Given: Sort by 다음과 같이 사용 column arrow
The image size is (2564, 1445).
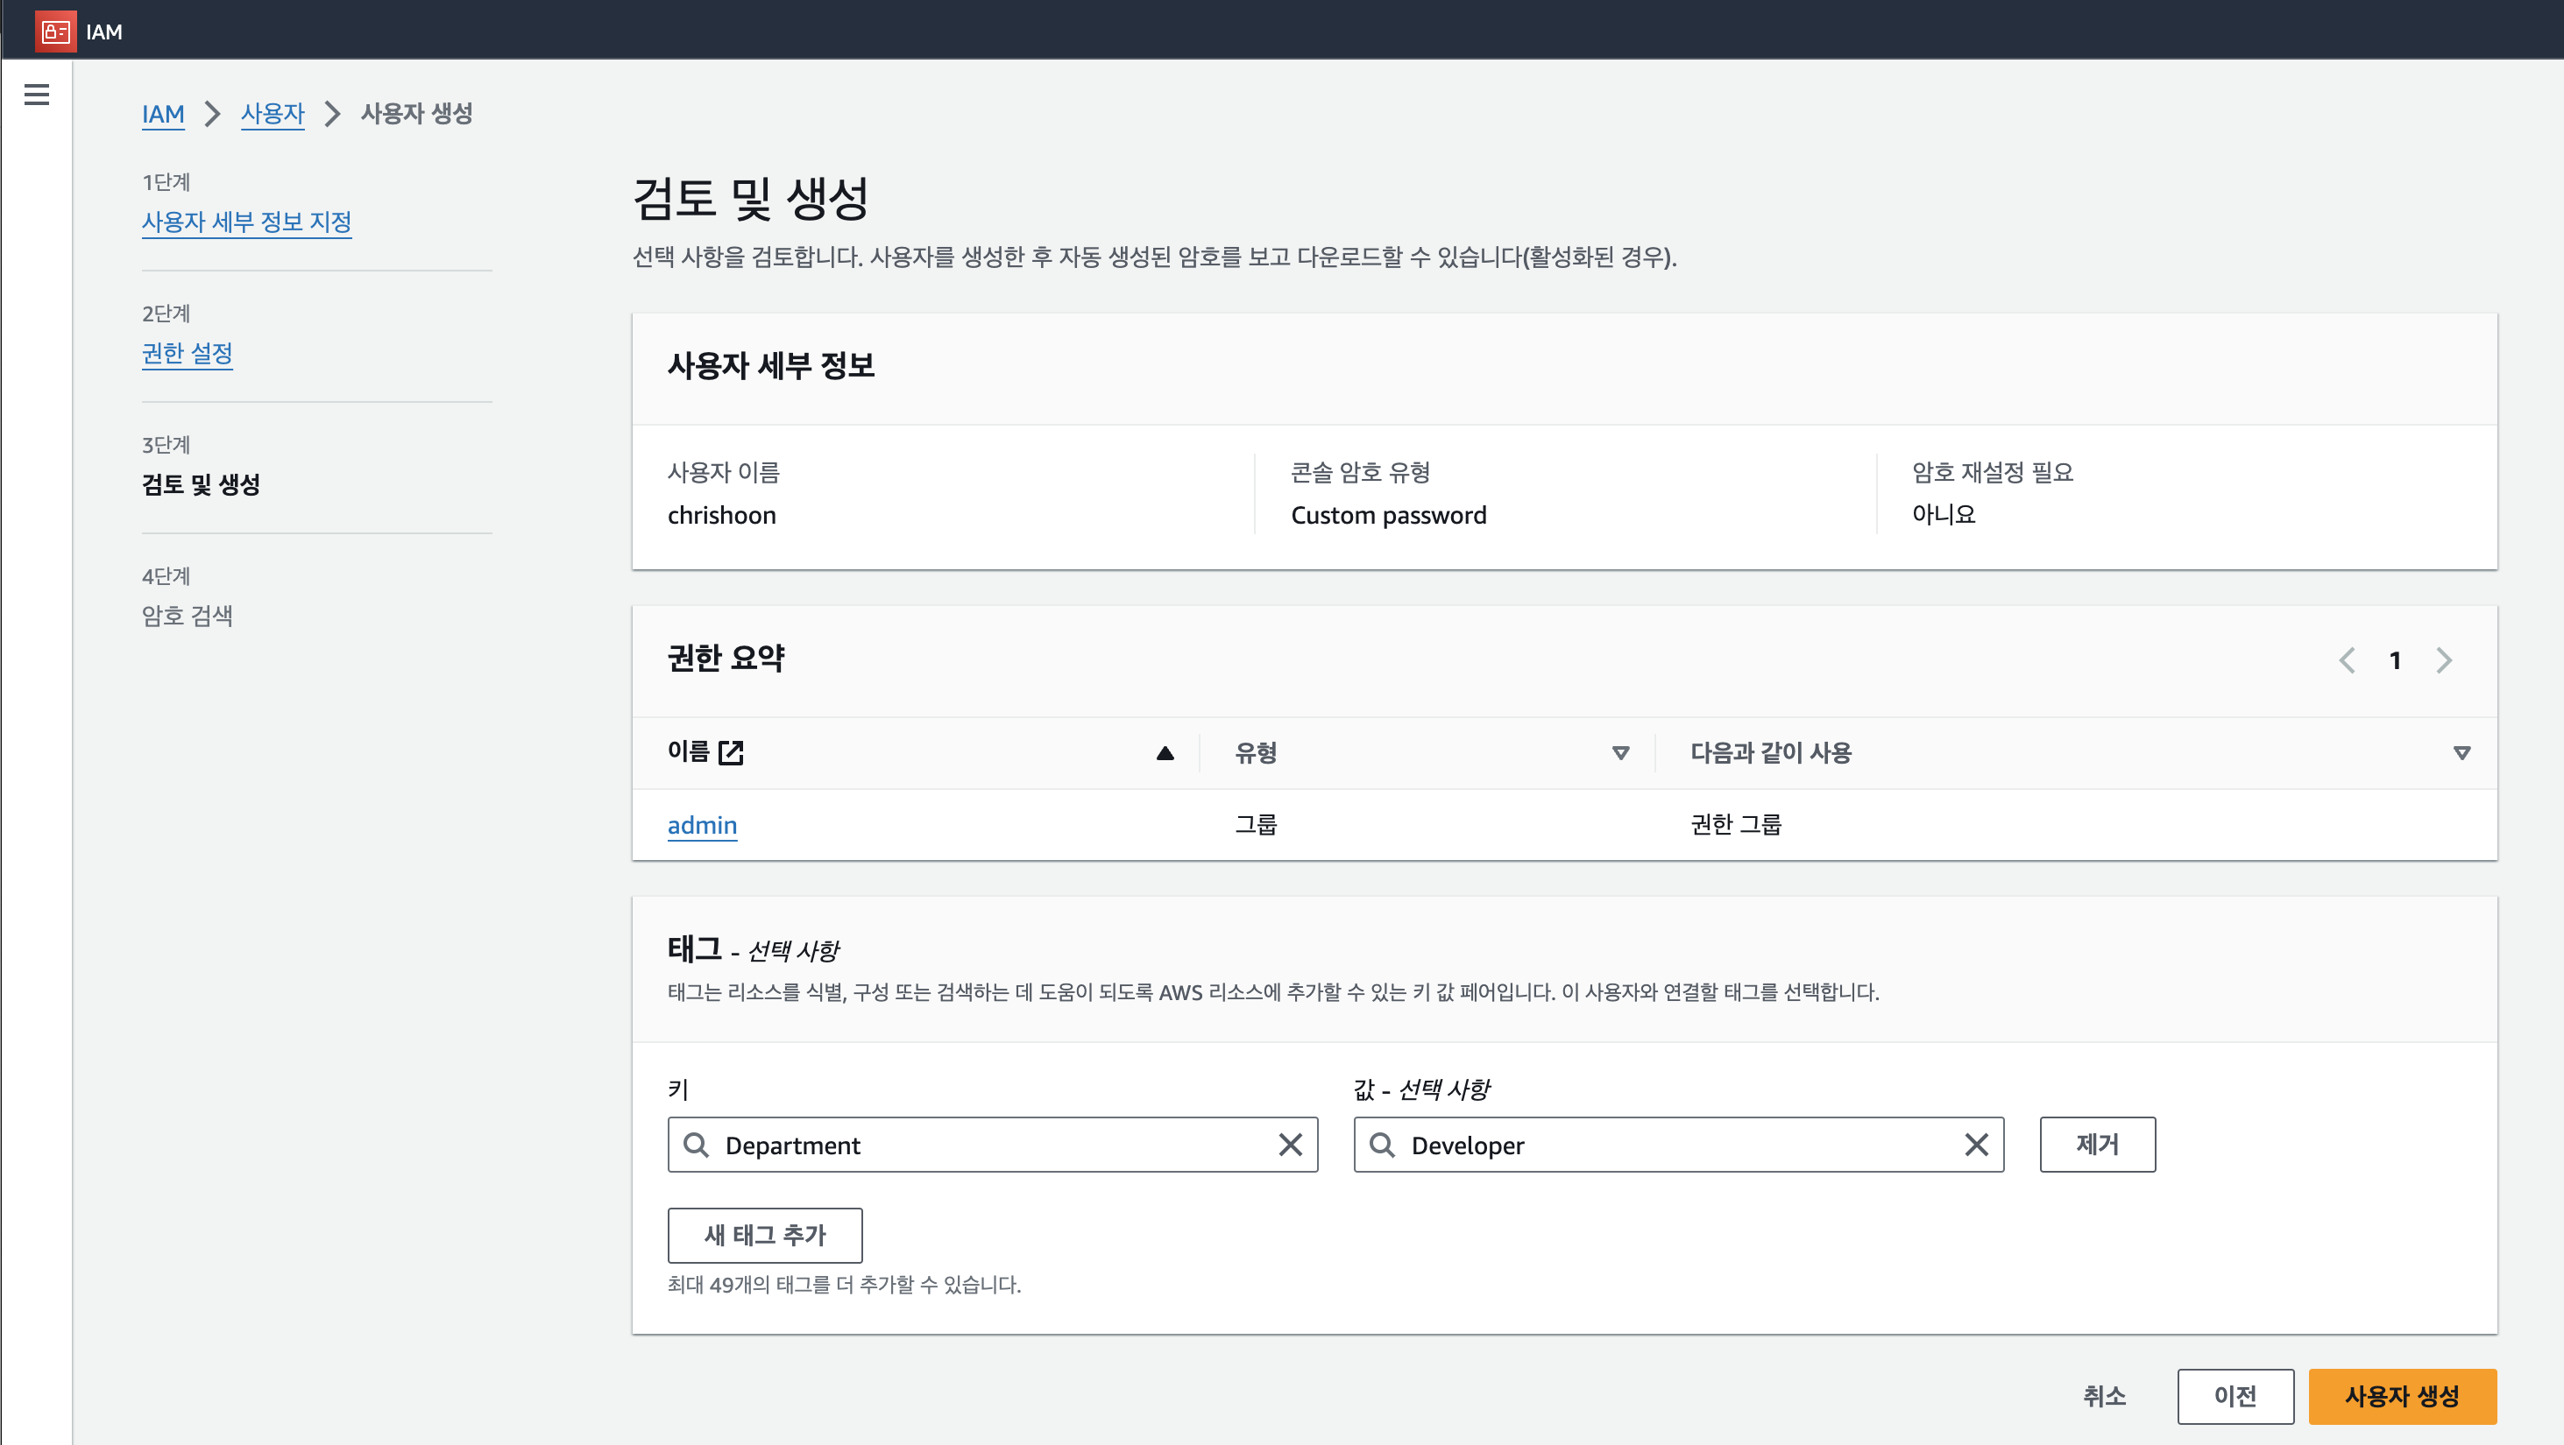Looking at the screenshot, I should click(x=2461, y=753).
